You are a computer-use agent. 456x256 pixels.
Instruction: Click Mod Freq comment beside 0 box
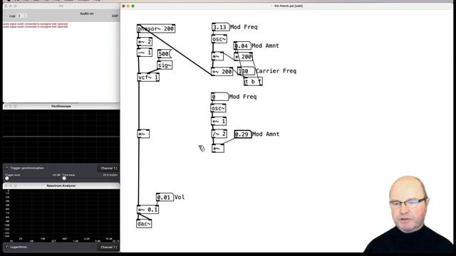coord(243,97)
